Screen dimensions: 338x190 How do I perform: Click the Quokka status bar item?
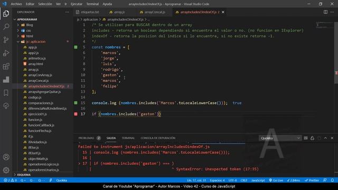tap(61, 180)
